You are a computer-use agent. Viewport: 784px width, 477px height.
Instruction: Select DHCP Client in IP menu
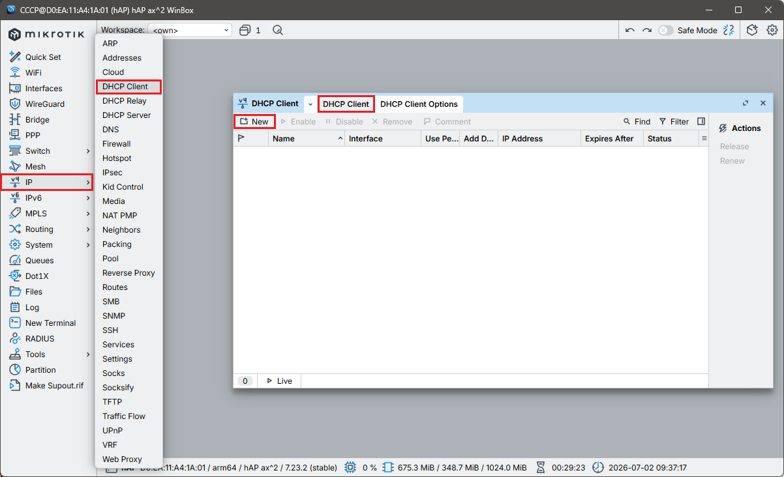tap(125, 87)
